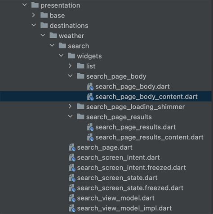Click the destinations folder icon
This screenshot has height=214, width=213.
coord(44,25)
